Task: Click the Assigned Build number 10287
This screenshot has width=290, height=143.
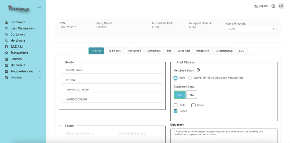Action: click(193, 27)
